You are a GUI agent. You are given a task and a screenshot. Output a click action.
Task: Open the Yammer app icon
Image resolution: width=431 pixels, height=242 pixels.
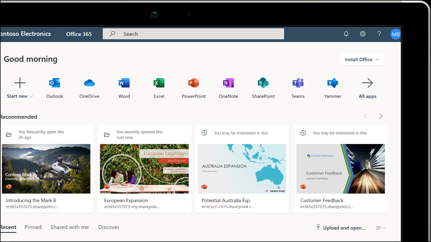click(332, 83)
